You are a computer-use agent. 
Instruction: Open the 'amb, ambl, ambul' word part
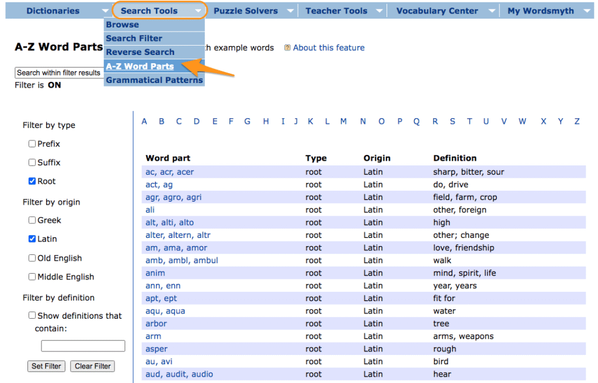[182, 260]
